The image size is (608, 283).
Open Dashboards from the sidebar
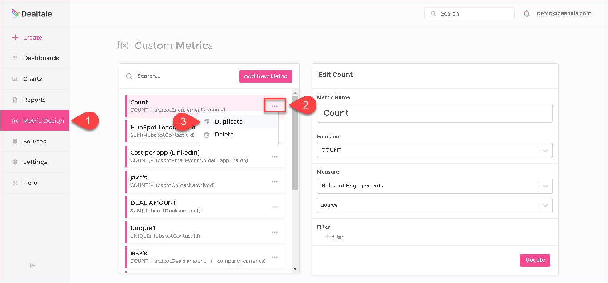(x=35, y=58)
